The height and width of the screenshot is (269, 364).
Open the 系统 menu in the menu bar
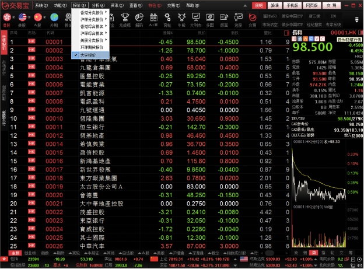pyautogui.click(x=41, y=5)
